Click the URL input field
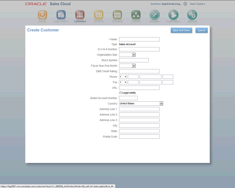This screenshot has width=235, height=188. coord(139,88)
